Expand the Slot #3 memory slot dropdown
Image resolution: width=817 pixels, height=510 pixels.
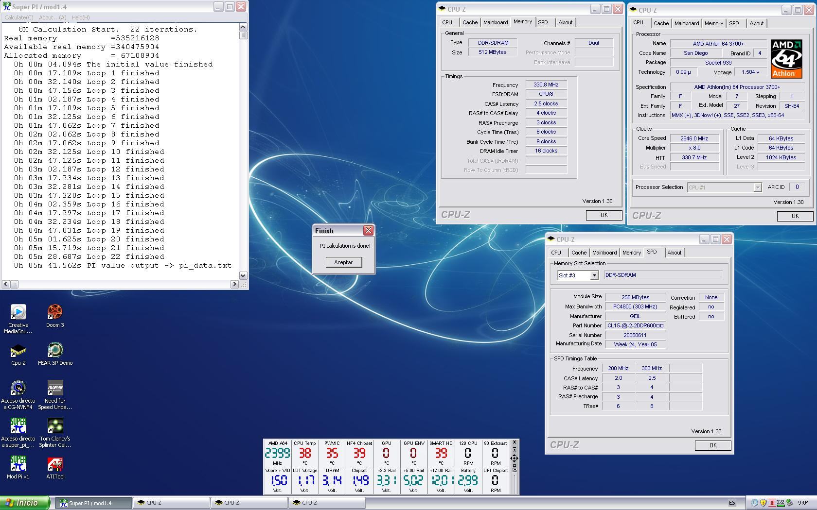point(594,275)
